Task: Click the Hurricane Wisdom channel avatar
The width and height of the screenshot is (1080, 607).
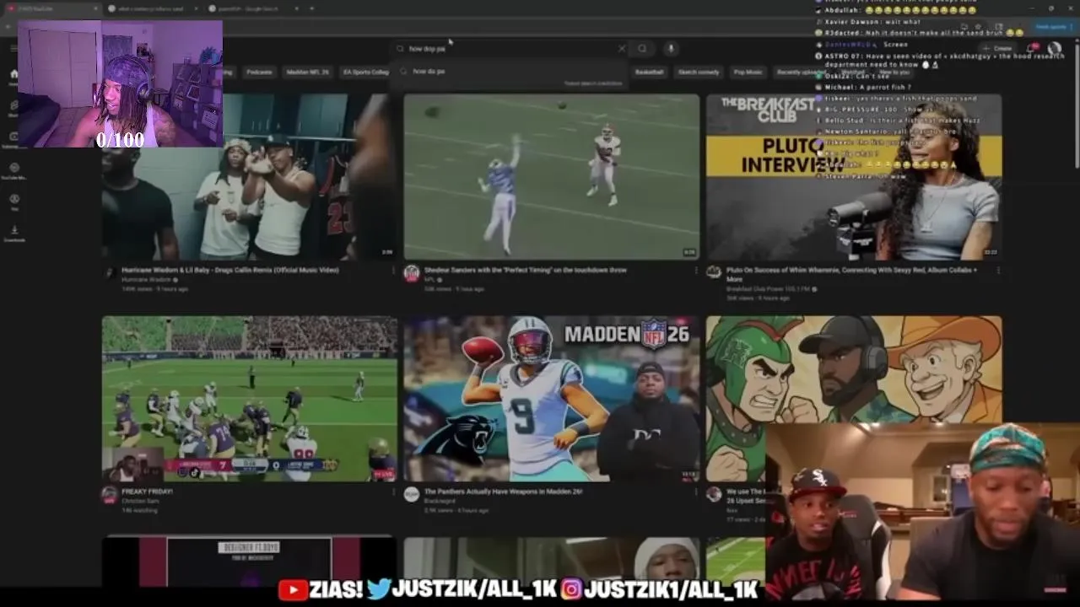Action: click(110, 273)
